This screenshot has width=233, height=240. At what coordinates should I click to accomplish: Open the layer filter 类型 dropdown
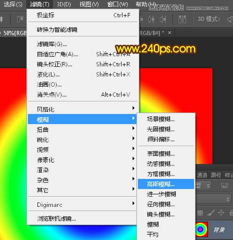pyautogui.click(x=203, y=186)
